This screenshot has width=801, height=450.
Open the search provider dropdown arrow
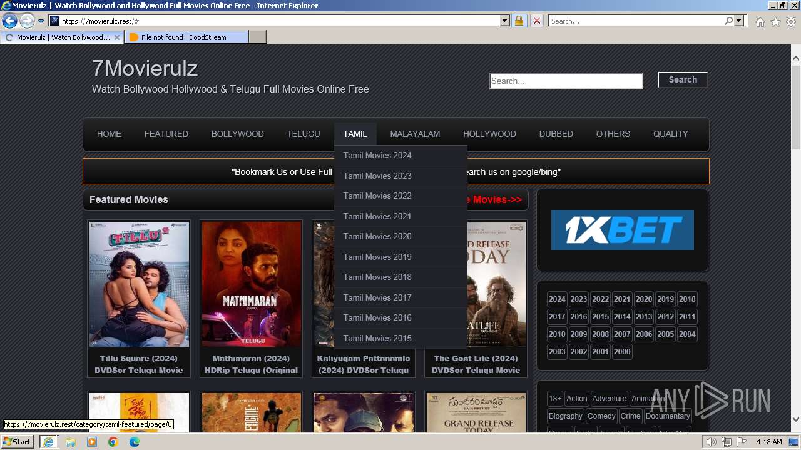coord(739,21)
